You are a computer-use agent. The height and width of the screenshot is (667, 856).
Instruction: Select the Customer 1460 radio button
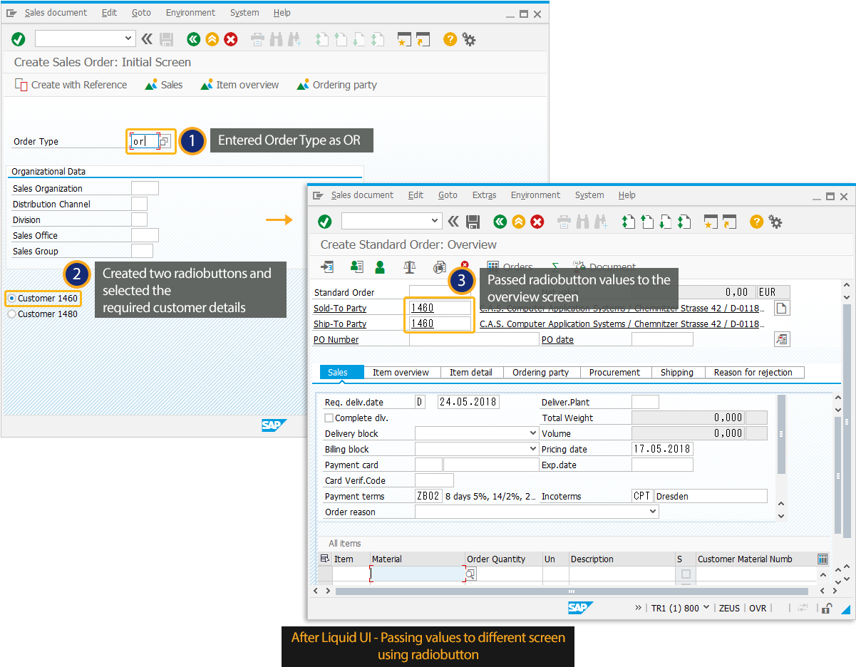(x=11, y=298)
